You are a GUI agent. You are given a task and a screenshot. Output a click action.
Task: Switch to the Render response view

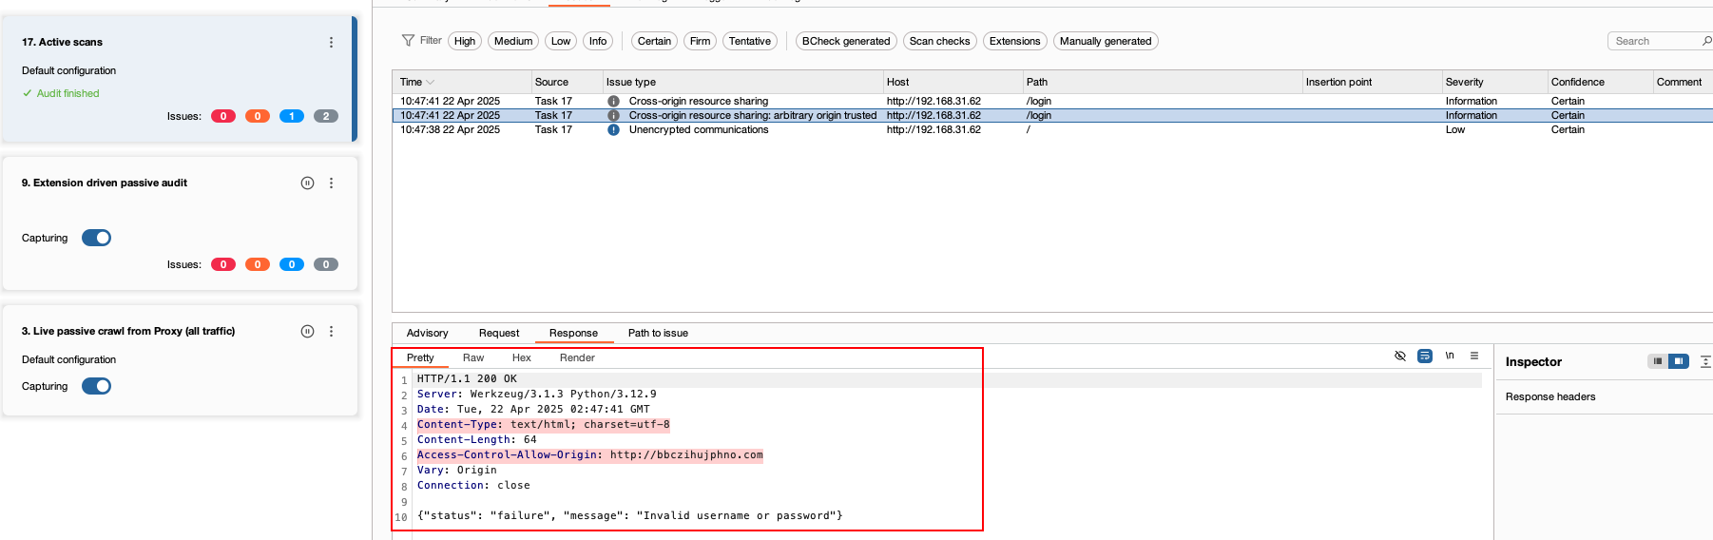(577, 357)
